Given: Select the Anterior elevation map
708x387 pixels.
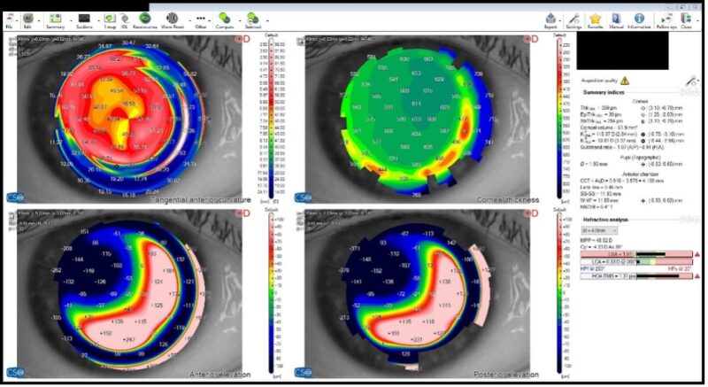Looking at the screenshot, I should point(129,294).
